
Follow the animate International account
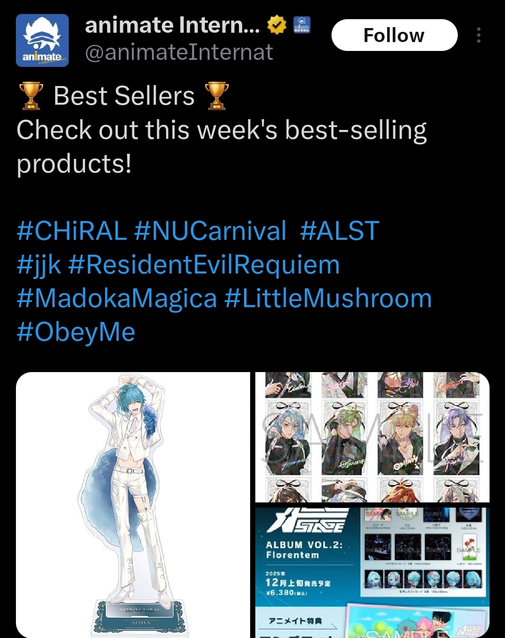coord(394,35)
